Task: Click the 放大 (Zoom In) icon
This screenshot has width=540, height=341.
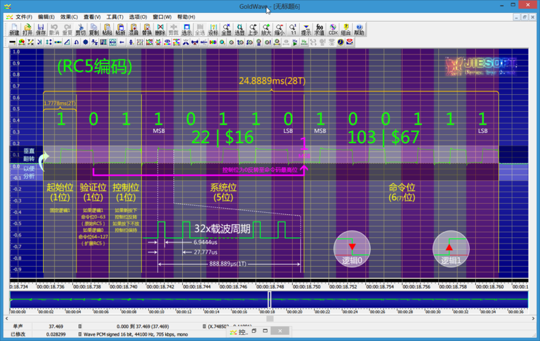Action: (266, 29)
